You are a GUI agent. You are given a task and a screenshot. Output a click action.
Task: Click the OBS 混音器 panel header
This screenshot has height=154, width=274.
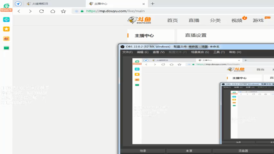pyautogui.click(x=243, y=151)
